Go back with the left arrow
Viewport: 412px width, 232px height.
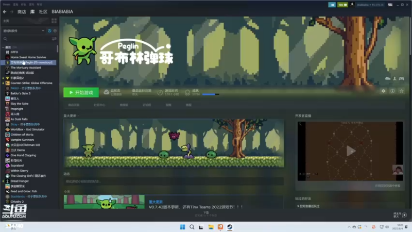click(5, 11)
